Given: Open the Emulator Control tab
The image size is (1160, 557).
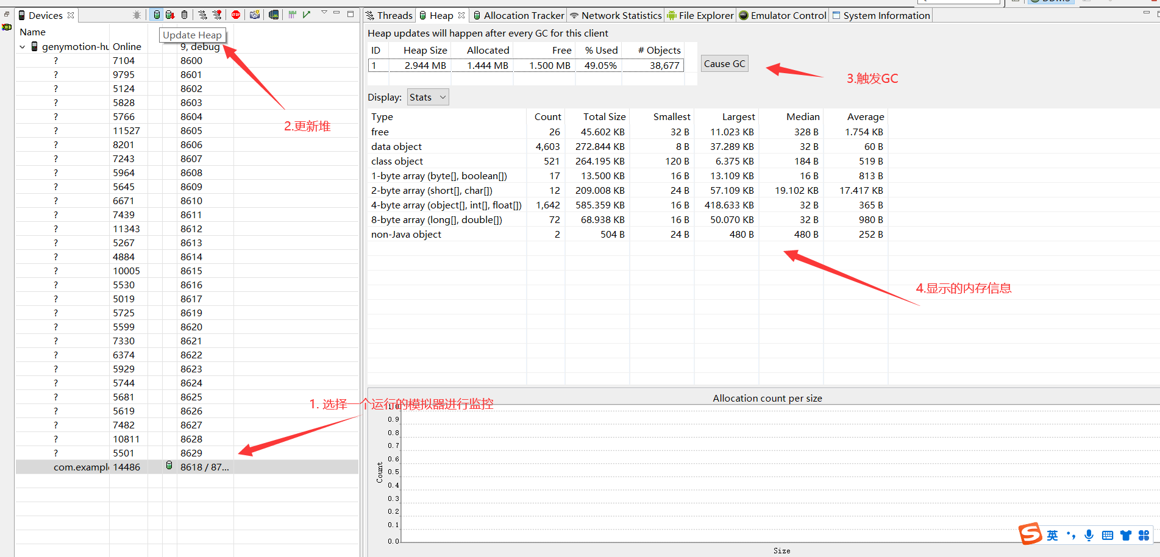Looking at the screenshot, I should (x=783, y=15).
